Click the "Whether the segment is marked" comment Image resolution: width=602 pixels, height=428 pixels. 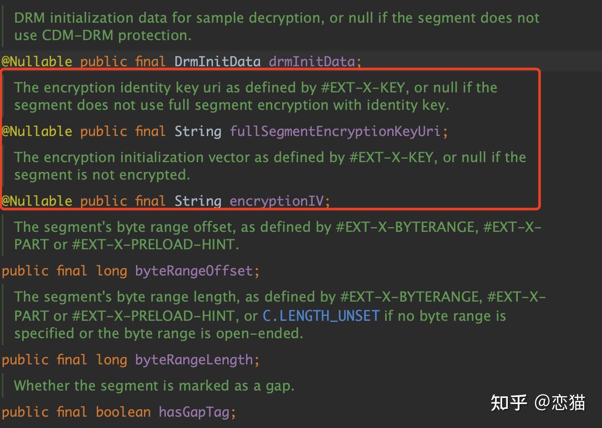click(154, 386)
